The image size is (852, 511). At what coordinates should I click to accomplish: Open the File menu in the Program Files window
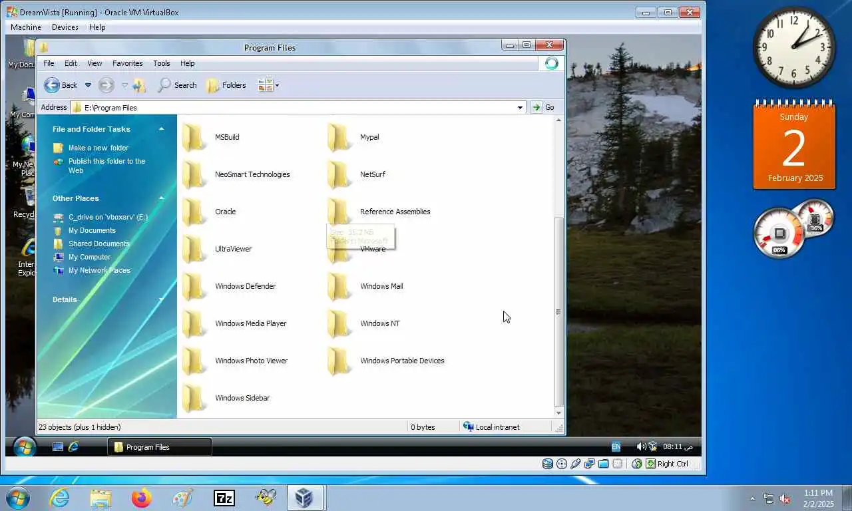[49, 63]
